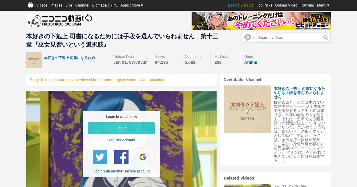The height and width of the screenshot is (187, 357).
Task: Open the Blomaga section
Action: coord(99,5)
